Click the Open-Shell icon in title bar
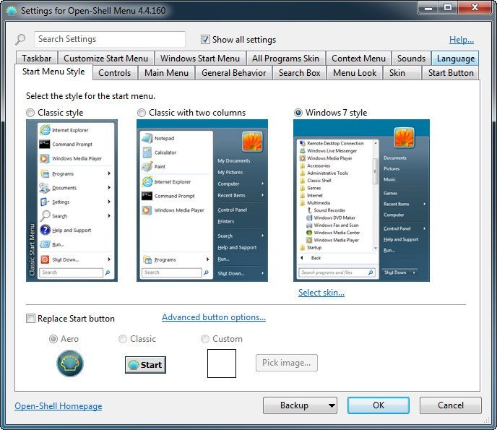497x430 pixels. 12,10
